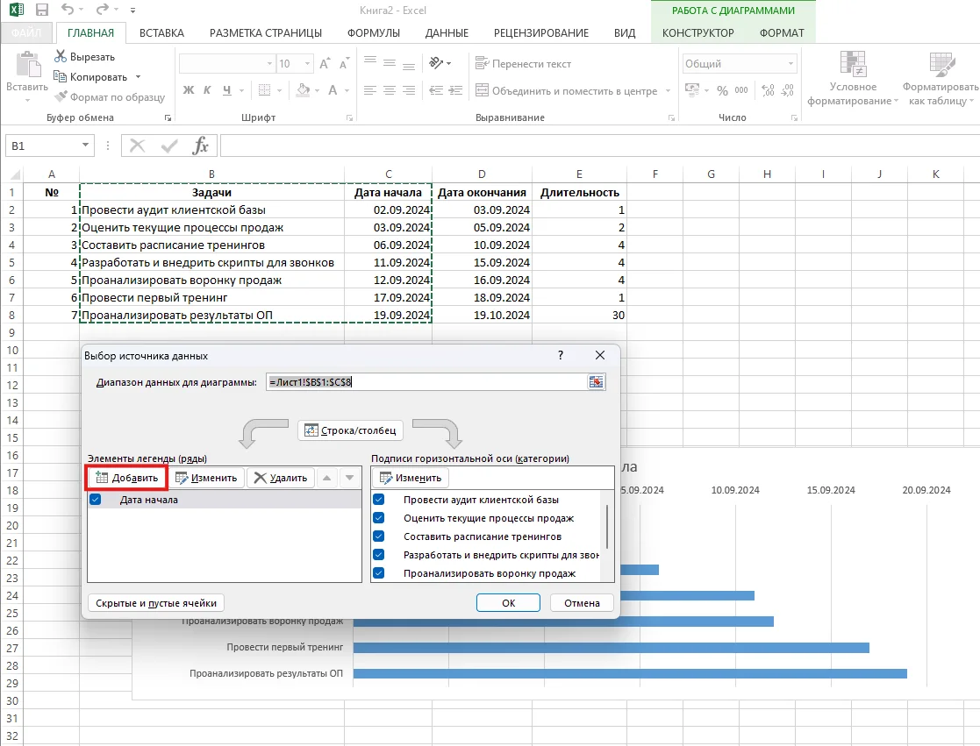Increase indent icon
The width and height of the screenshot is (980, 746).
click(455, 90)
